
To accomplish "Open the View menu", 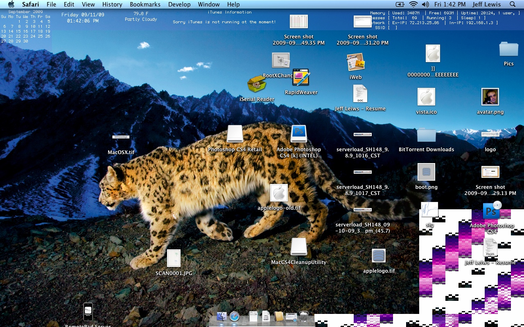I will 88,4.
